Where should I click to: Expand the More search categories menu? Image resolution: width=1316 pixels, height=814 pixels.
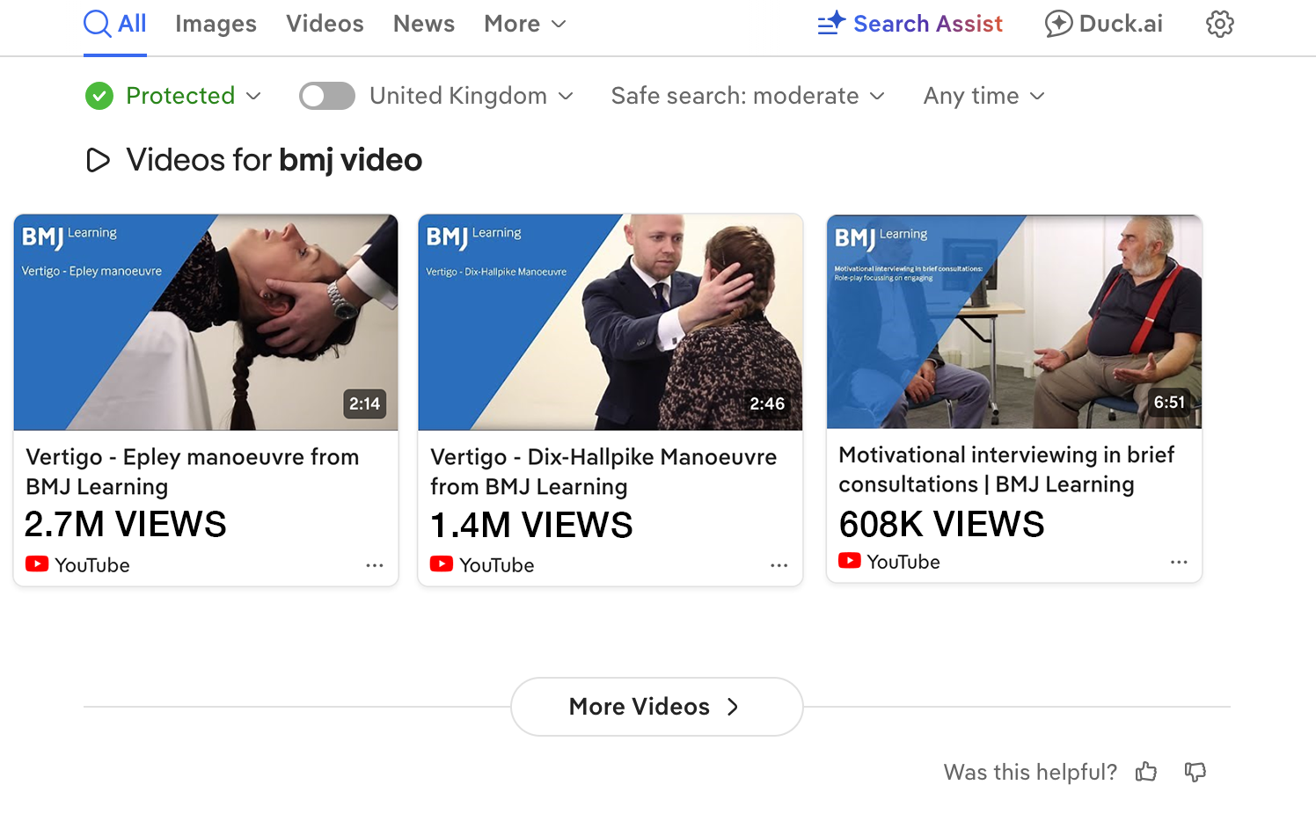point(525,24)
